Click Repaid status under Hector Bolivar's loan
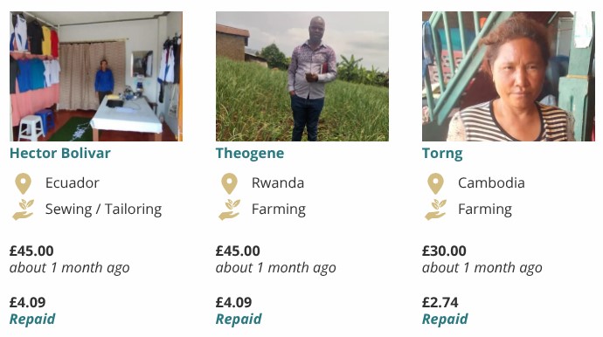The image size is (603, 337). [32, 319]
